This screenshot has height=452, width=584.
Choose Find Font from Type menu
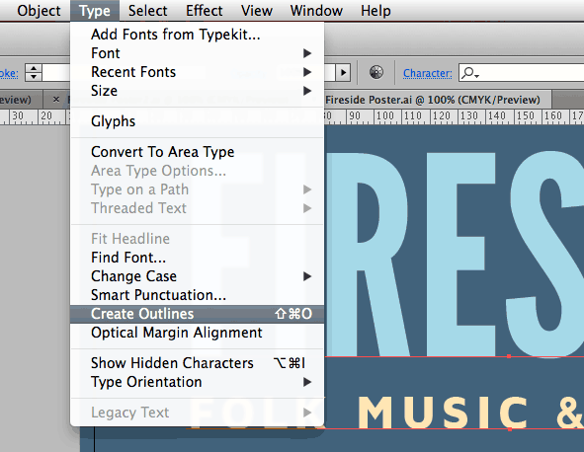(197, 258)
